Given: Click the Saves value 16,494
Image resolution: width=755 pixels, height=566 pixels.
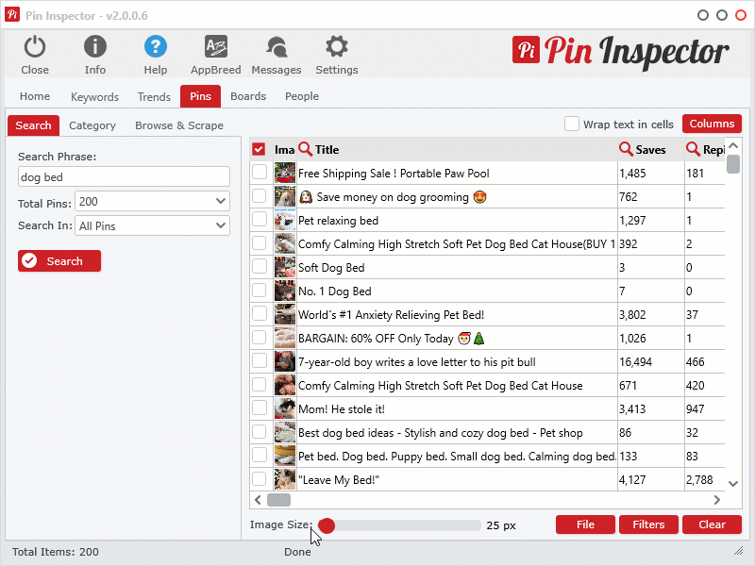Looking at the screenshot, I should (x=635, y=362).
